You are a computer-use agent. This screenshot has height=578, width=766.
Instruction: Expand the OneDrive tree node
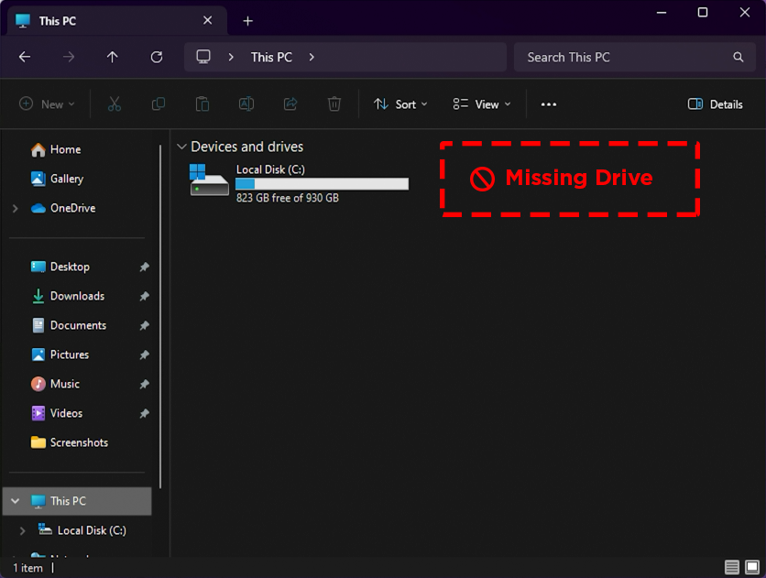(16, 209)
